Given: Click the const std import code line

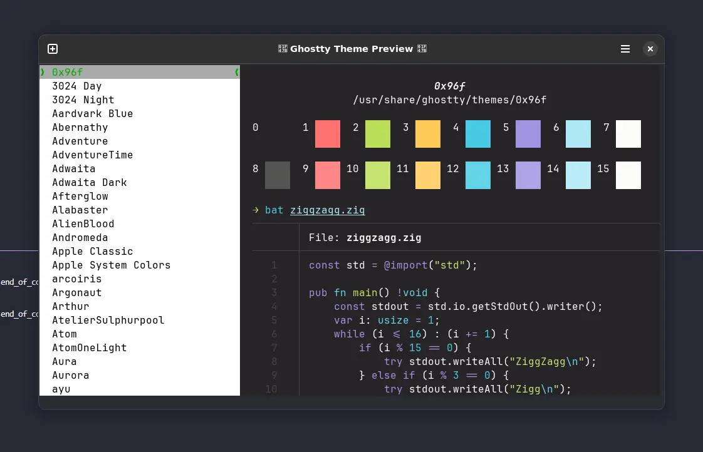Looking at the screenshot, I should coord(393,265).
